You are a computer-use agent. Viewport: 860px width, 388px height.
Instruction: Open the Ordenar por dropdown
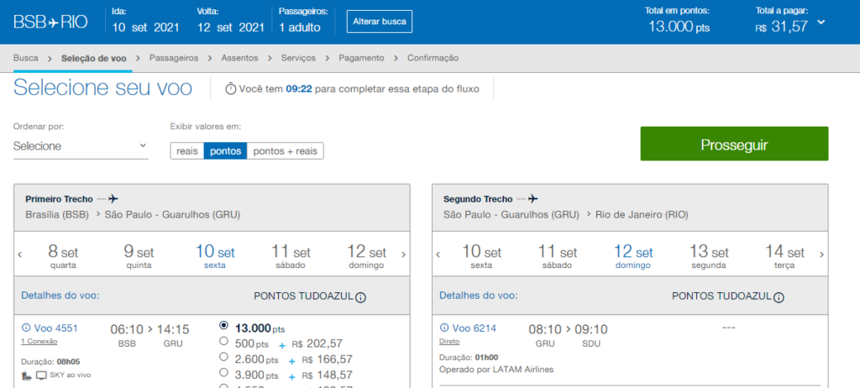[81, 146]
